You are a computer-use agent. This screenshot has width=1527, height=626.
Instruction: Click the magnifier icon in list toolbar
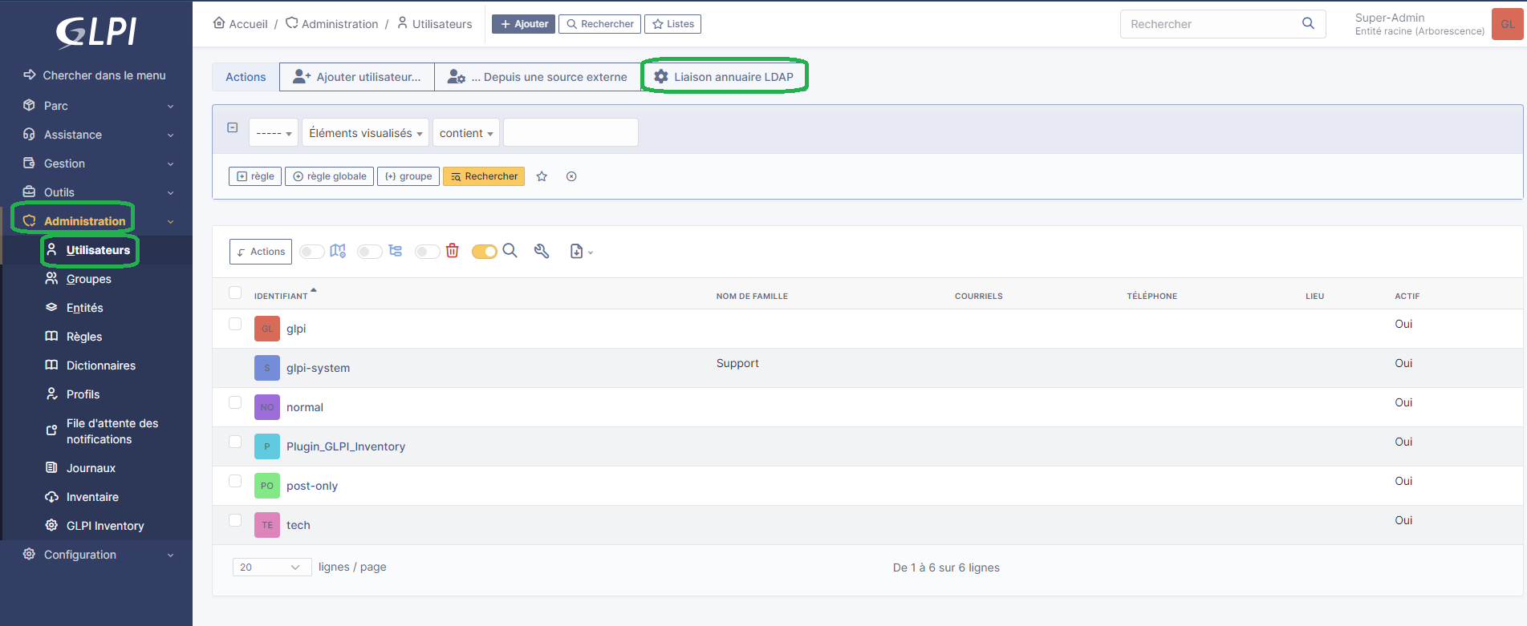[510, 251]
